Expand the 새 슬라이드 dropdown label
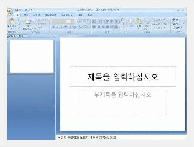The width and height of the screenshot is (194, 147). point(28,28)
